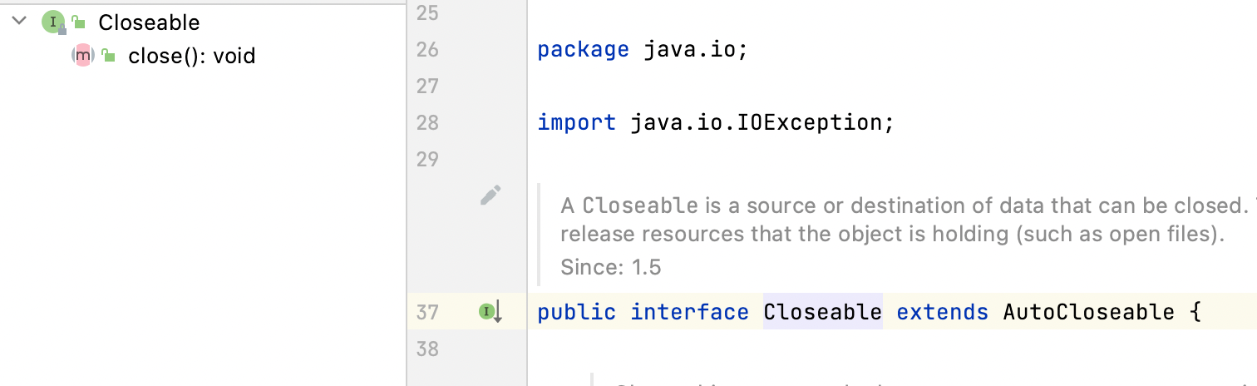Screen dimensions: 1257x386
Task: Click line number 28 in the gutter
Action: tap(426, 123)
